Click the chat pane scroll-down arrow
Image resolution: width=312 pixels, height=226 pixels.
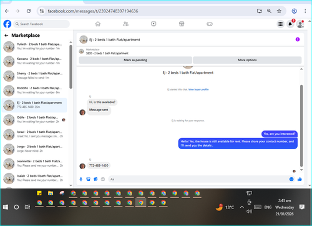coord(301,170)
